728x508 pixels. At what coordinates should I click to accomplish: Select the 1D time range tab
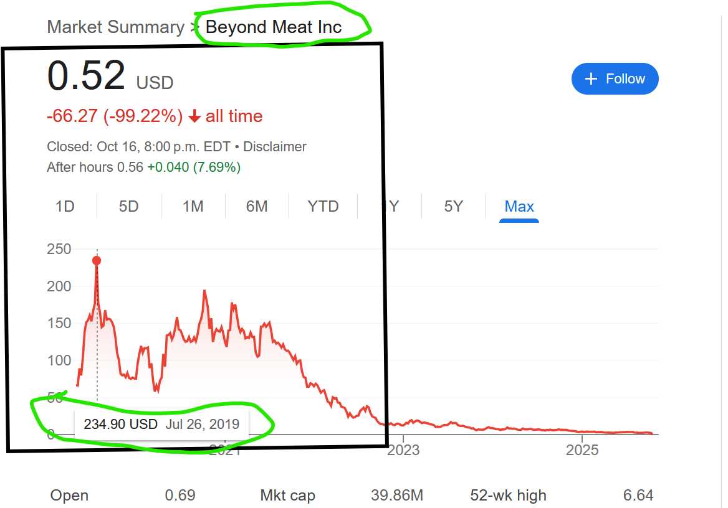65,207
